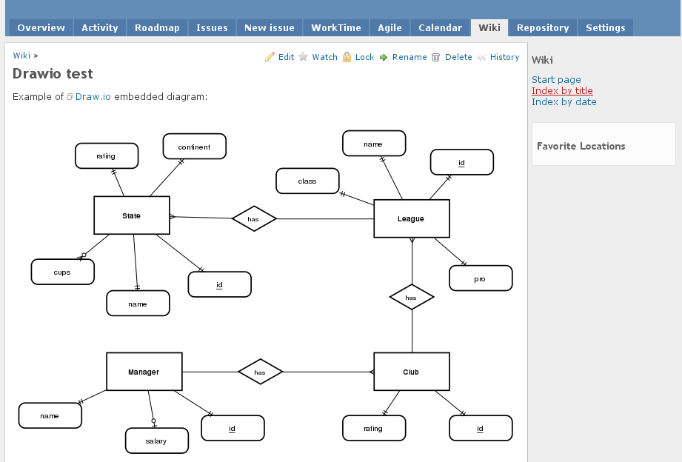This screenshot has height=462, width=682.
Task: Click Manager's name attribute node
Action: click(x=50, y=415)
